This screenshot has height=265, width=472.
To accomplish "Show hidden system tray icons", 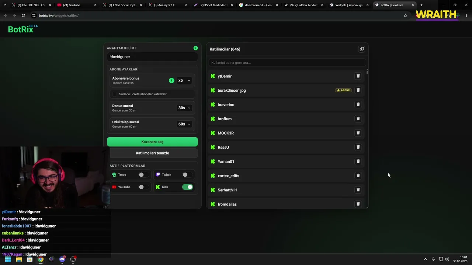I will (x=425, y=259).
